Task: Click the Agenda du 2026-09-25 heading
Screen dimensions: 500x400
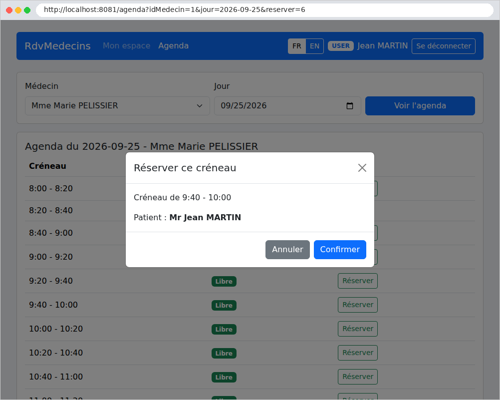Action: pos(142,146)
